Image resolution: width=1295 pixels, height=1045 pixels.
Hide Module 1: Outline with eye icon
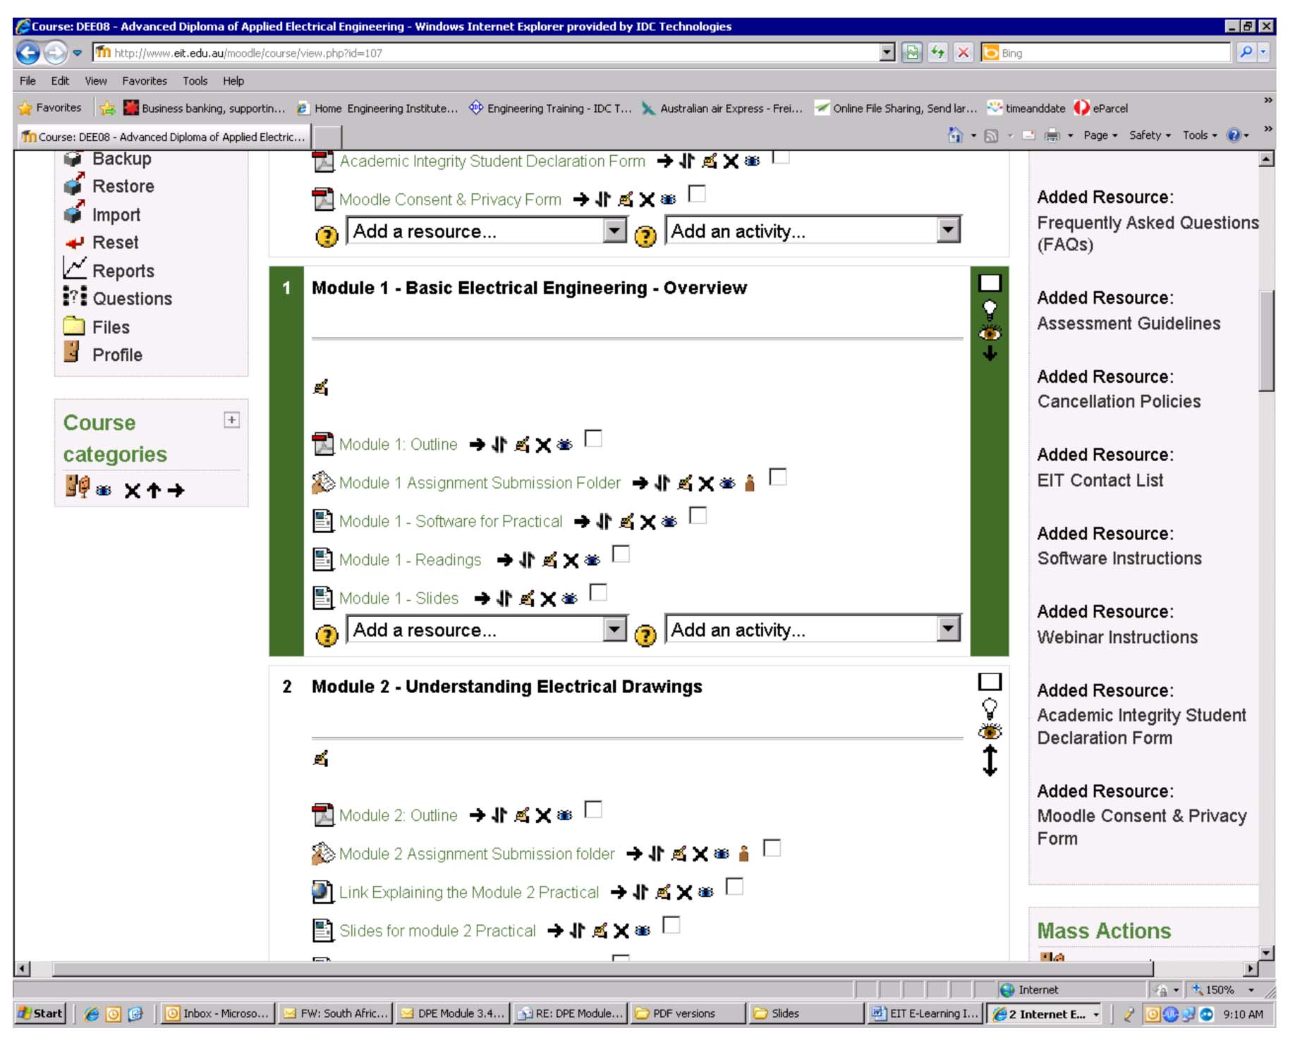click(565, 446)
